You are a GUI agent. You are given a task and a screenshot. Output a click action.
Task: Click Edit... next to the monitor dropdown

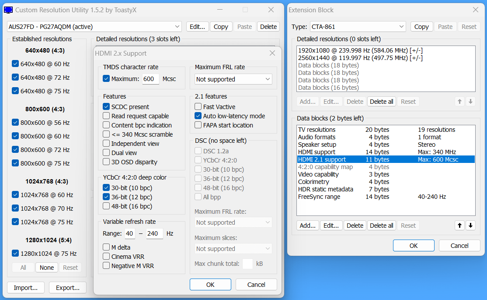[x=197, y=27]
